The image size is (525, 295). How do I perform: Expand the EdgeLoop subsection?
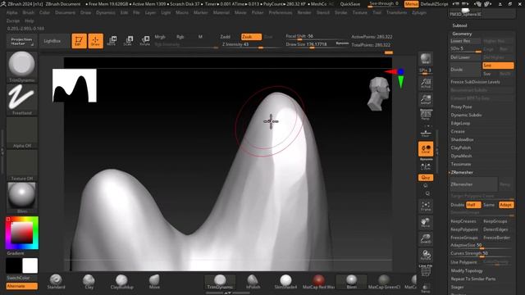(460, 123)
